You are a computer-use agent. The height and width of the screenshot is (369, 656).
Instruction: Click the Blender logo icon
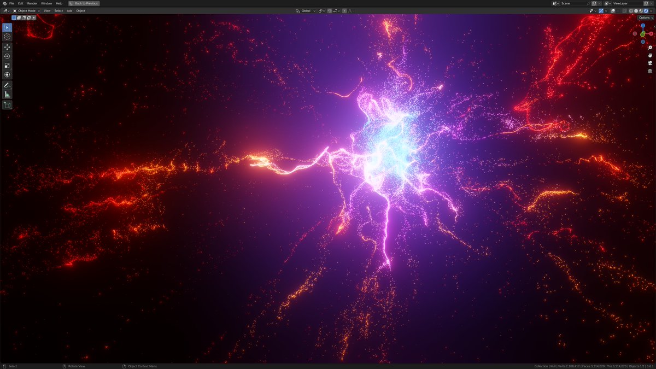(x=4, y=3)
